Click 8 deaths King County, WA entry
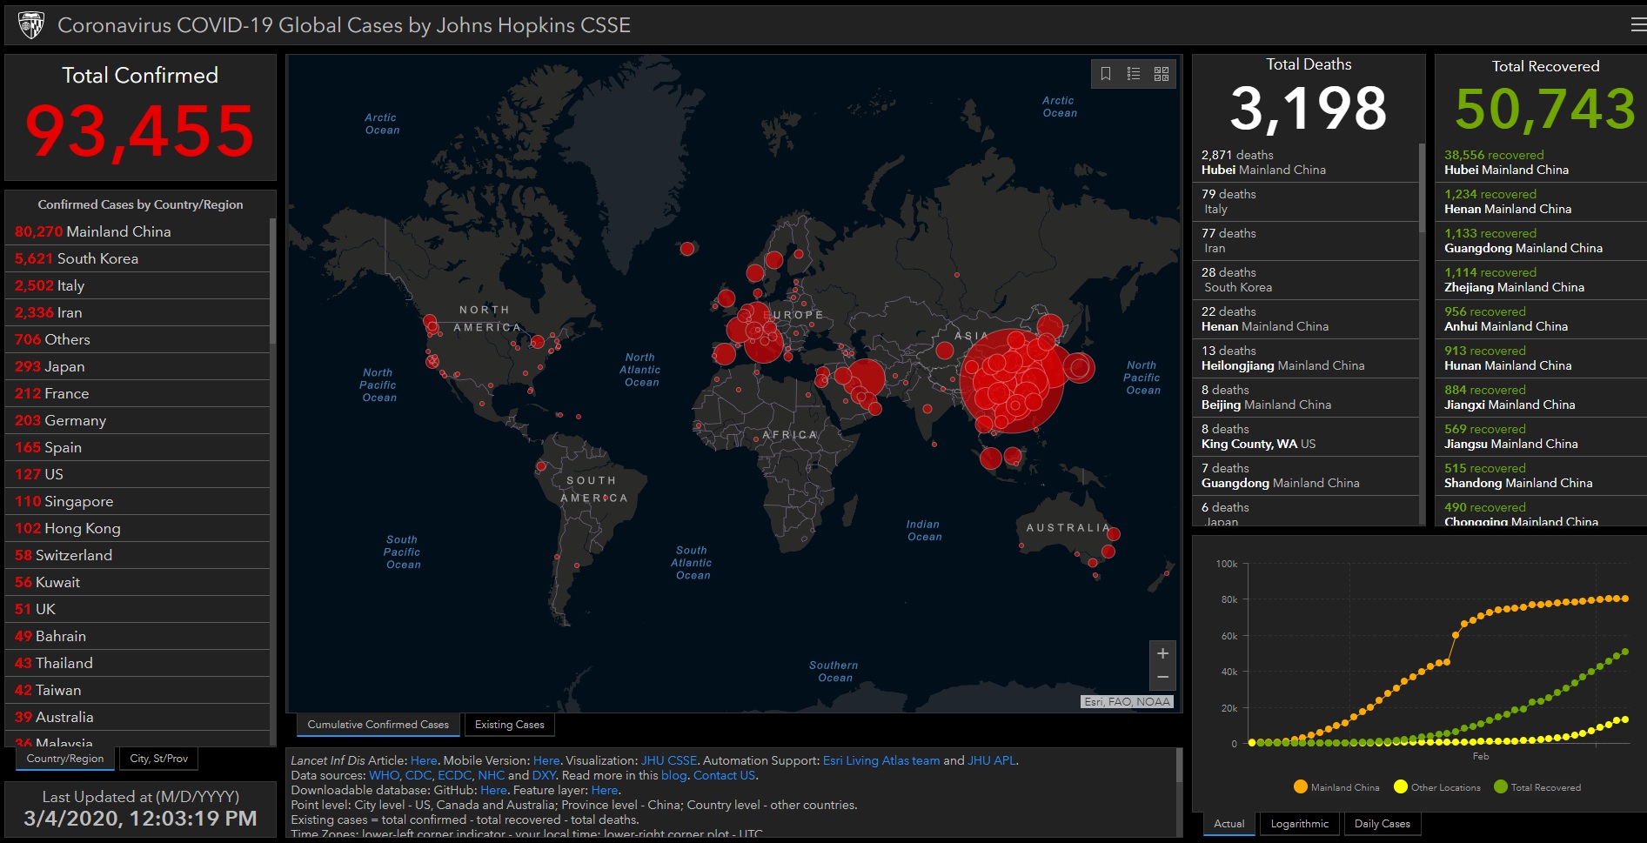The height and width of the screenshot is (843, 1647). click(1305, 437)
